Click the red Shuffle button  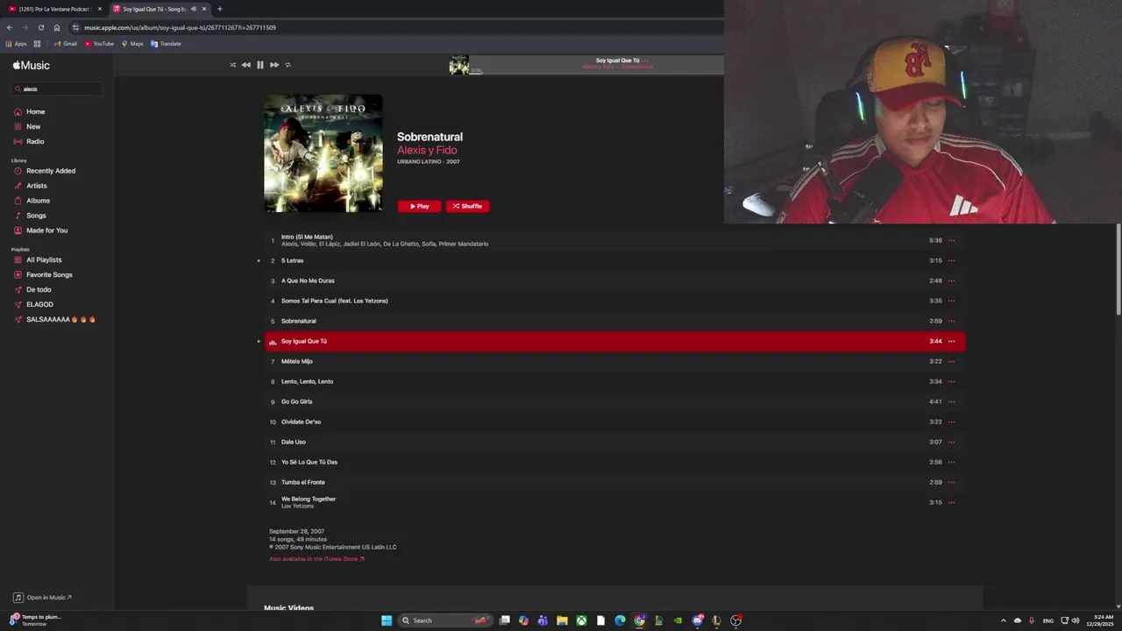coord(467,206)
